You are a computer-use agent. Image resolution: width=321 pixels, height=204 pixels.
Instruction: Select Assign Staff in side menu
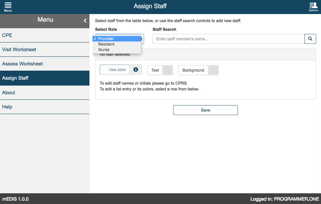(45, 78)
